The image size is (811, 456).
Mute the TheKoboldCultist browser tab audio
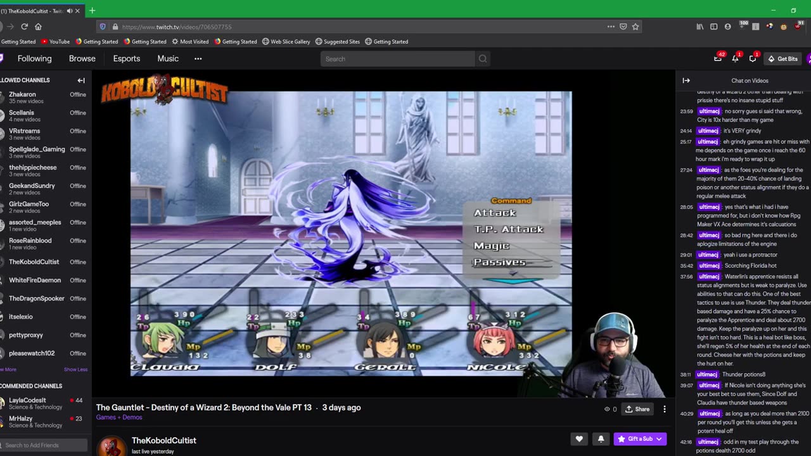(69, 11)
